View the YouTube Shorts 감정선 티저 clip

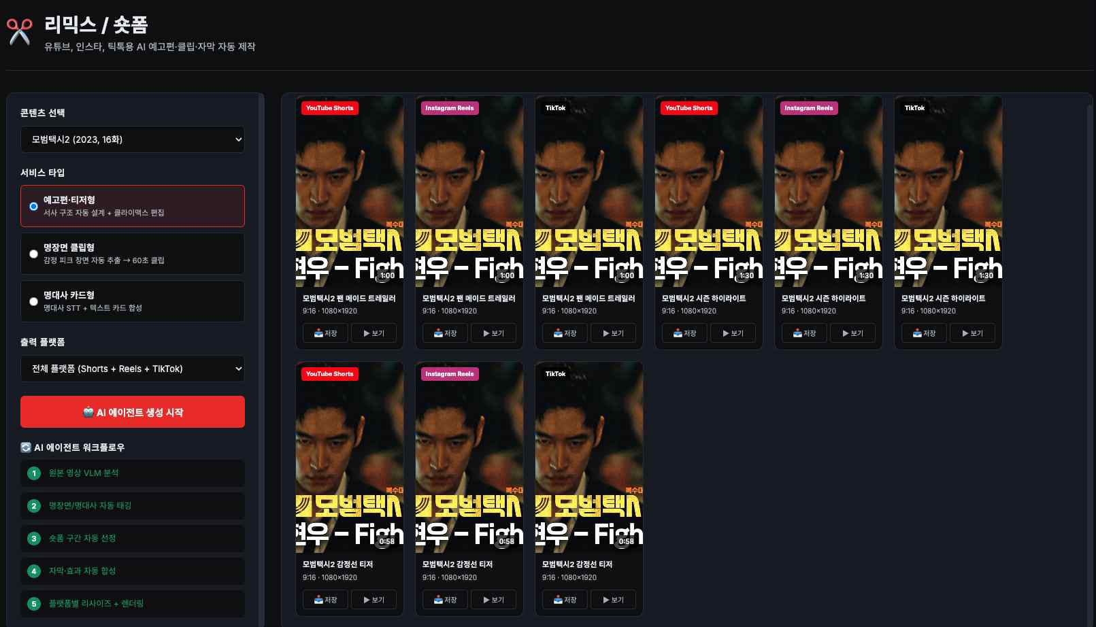pyautogui.click(x=373, y=600)
